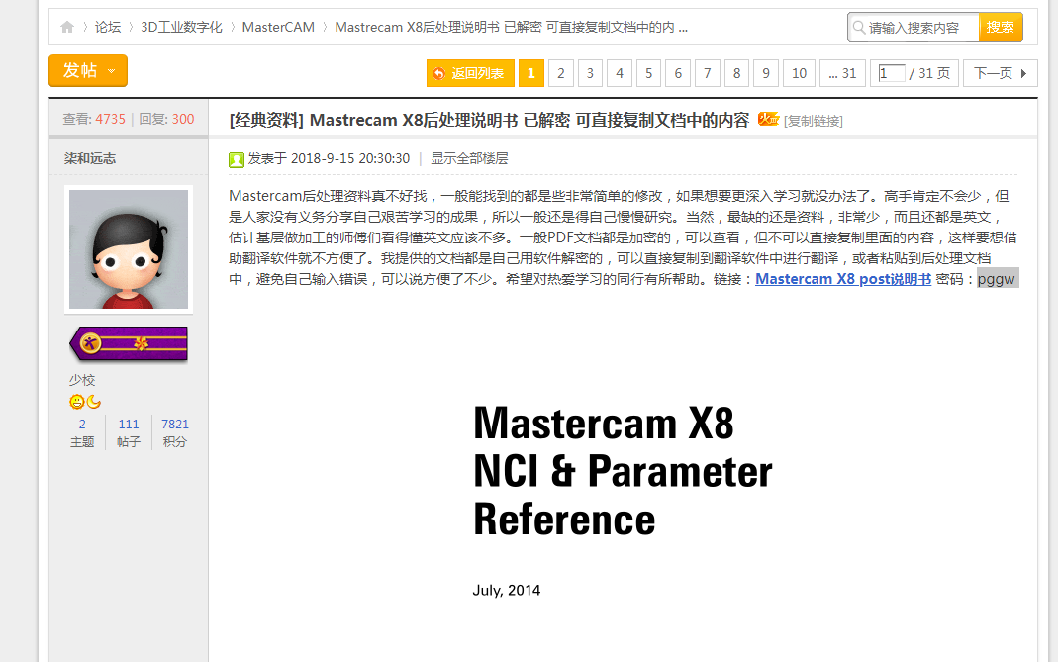Jump to last page ... 31
The image size is (1058, 662).
pos(842,73)
